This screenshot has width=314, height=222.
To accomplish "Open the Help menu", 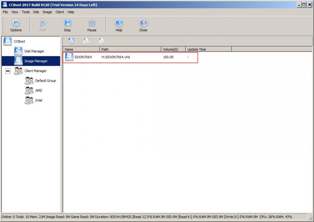I will 71,12.
